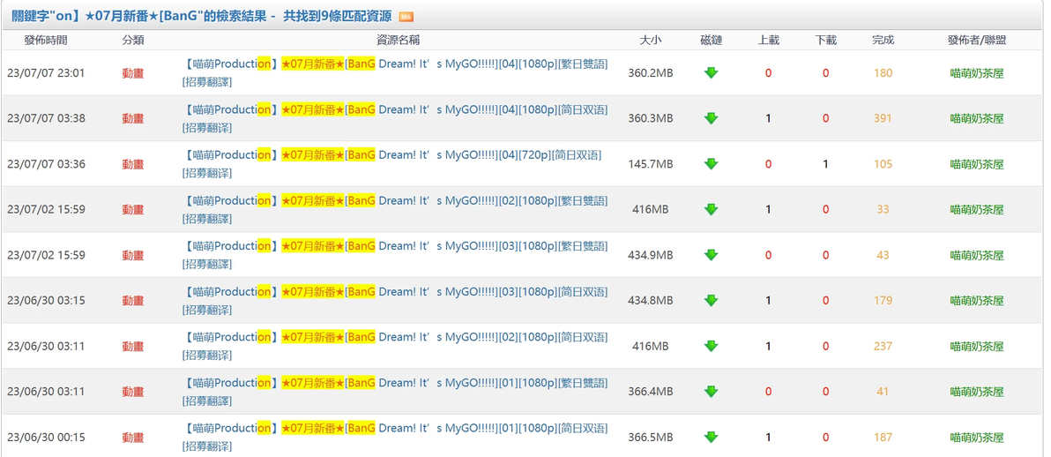1051x457 pixels.
Task: Sort by the 完成 column header
Action: pos(883,41)
